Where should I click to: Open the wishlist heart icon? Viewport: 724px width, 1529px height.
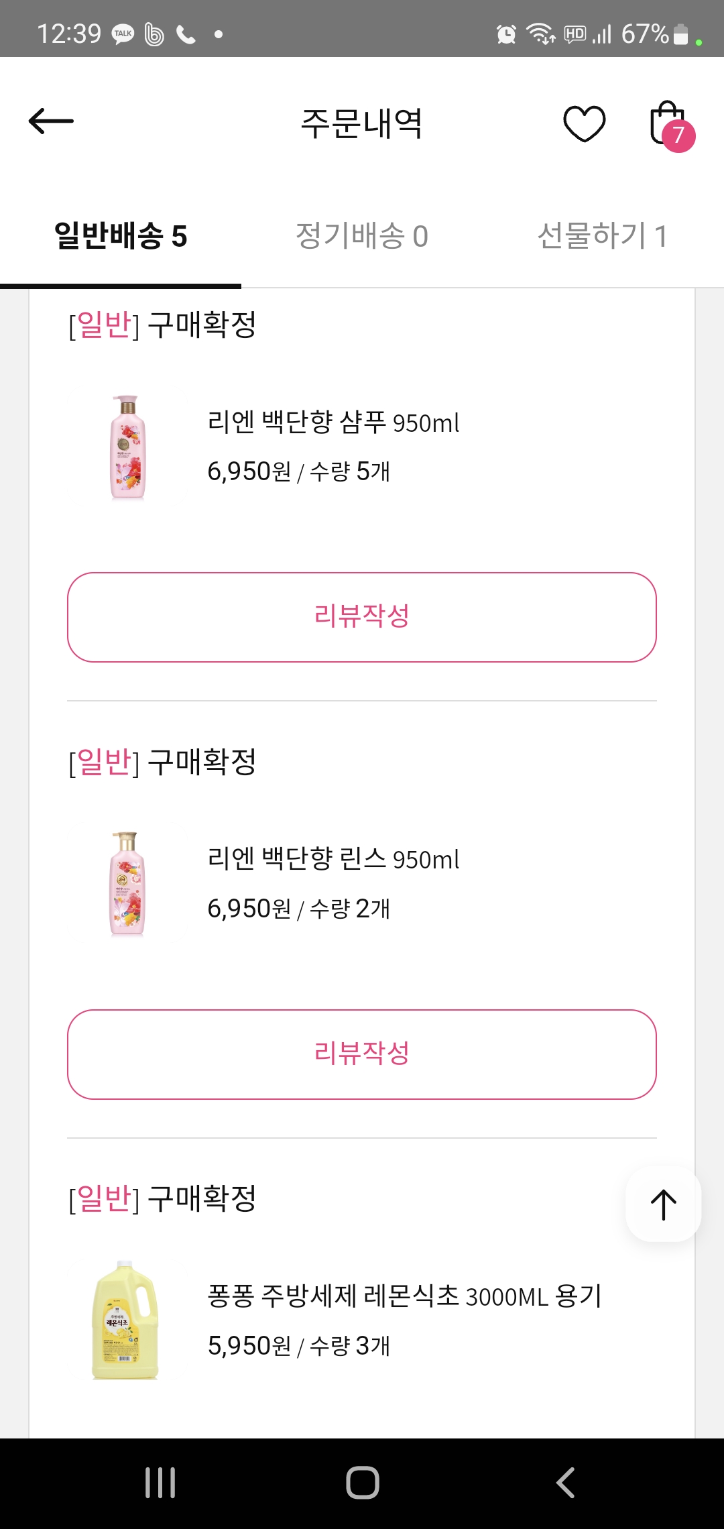[x=584, y=123]
